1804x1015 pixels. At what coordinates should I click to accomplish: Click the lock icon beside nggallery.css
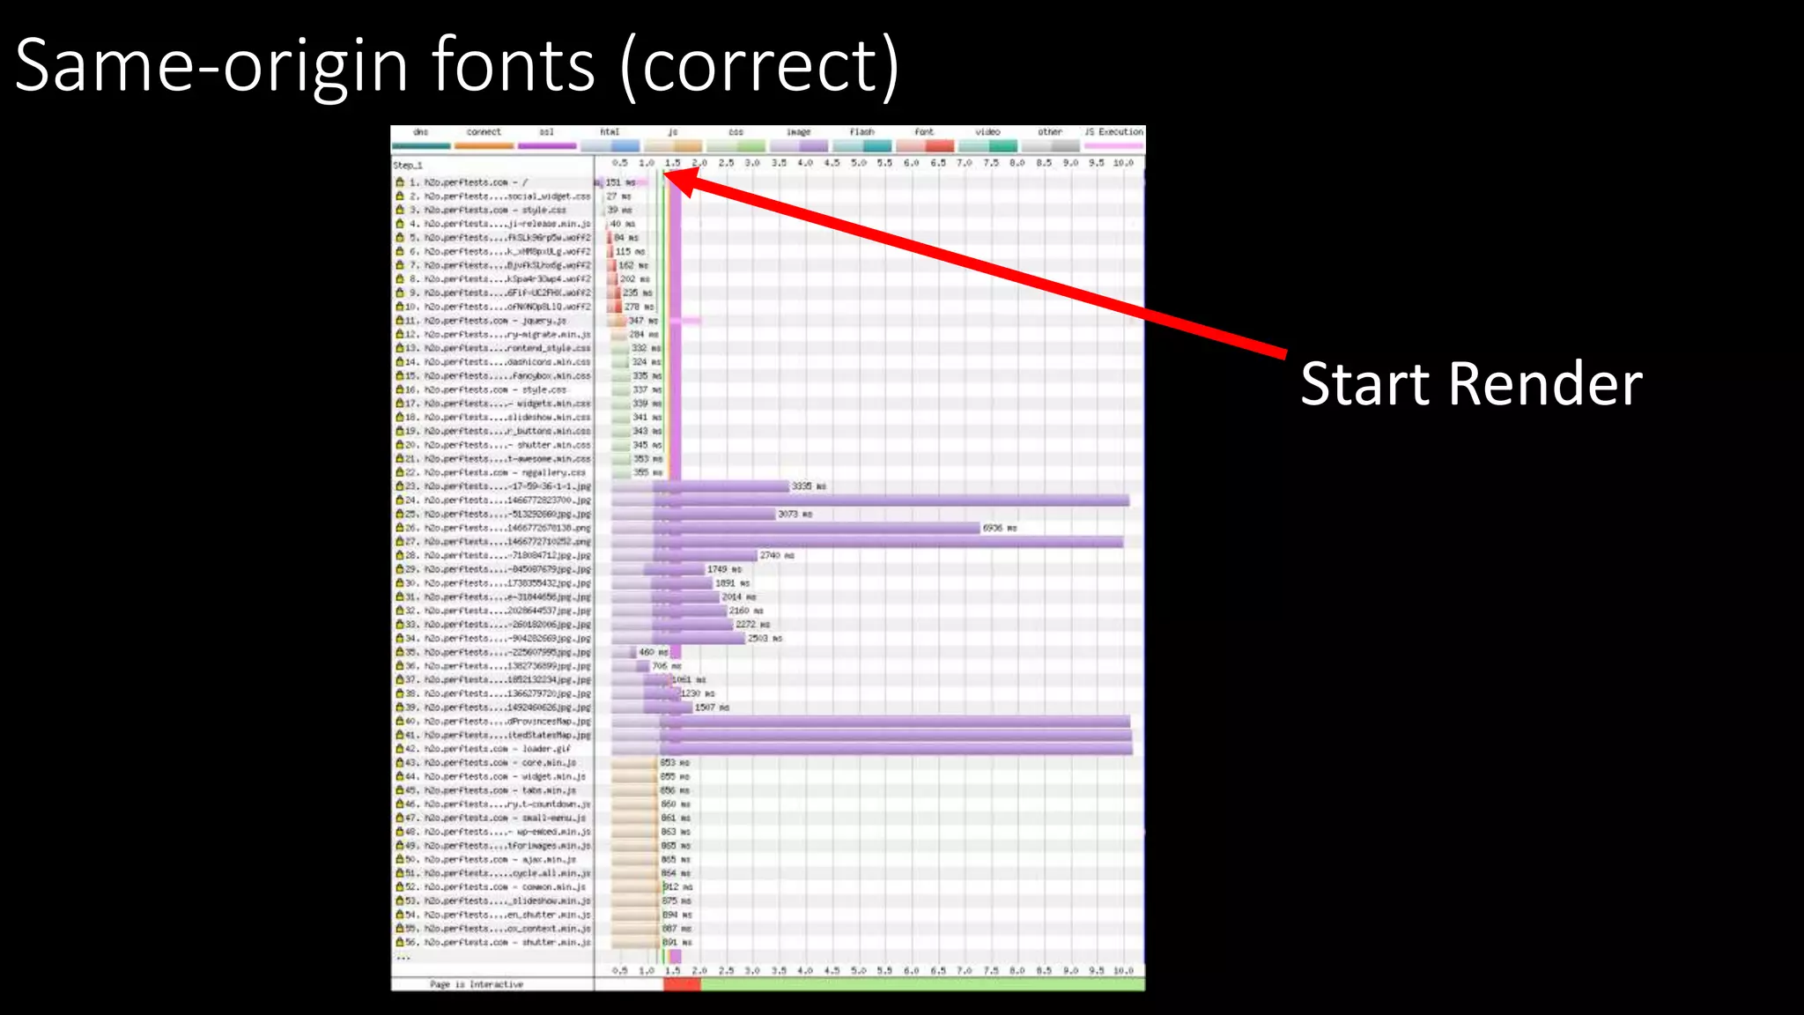[x=400, y=472]
